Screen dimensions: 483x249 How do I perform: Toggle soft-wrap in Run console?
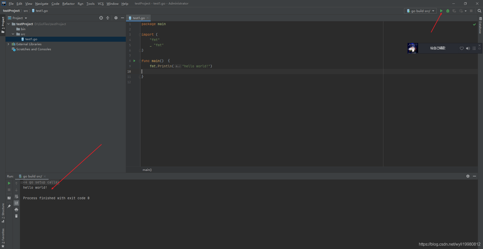coord(16,196)
